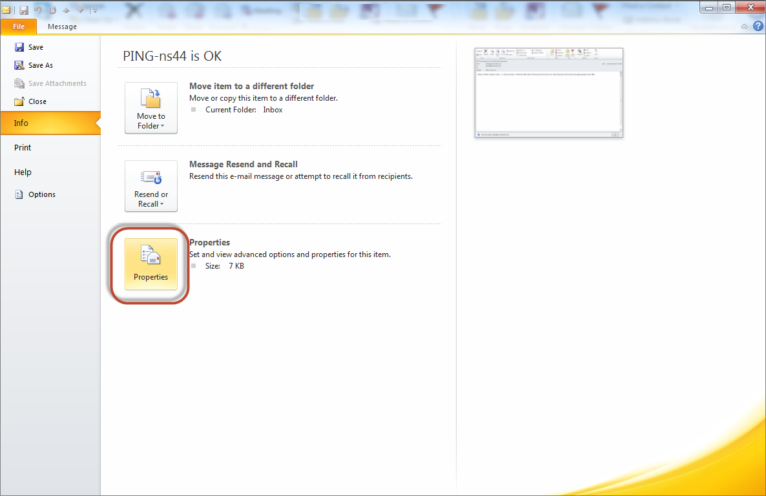Screen dimensions: 766x496
Task: Go to the next item with the down arrow
Action: click(81, 10)
